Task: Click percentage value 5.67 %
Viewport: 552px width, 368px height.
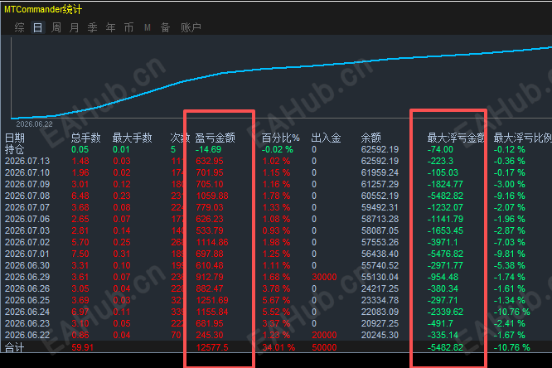Action: [x=276, y=300]
